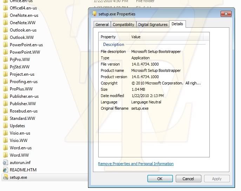Click the PrjPro.WW folder icon
241x191 pixels.
click(x=5, y=60)
